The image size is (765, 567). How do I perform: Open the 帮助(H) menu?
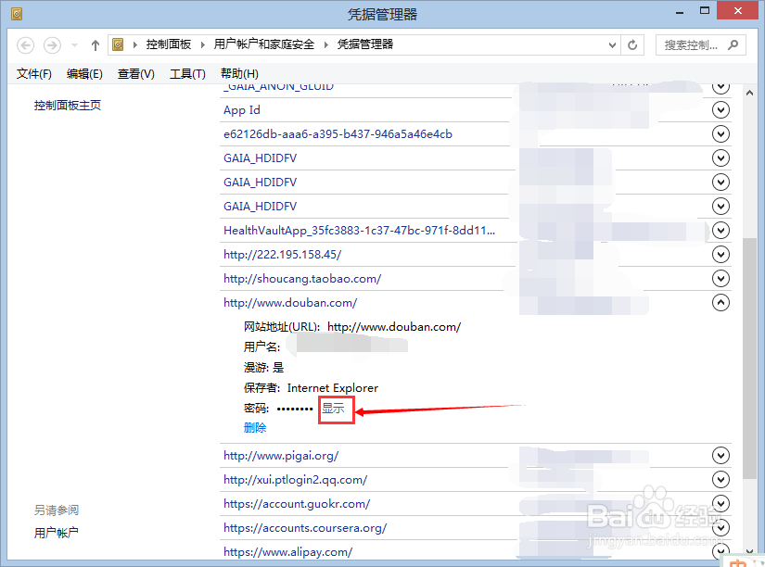[239, 73]
